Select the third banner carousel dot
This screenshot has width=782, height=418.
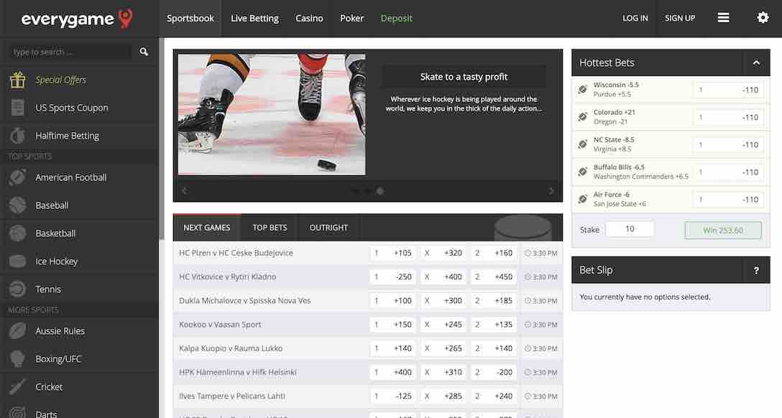[x=380, y=191]
